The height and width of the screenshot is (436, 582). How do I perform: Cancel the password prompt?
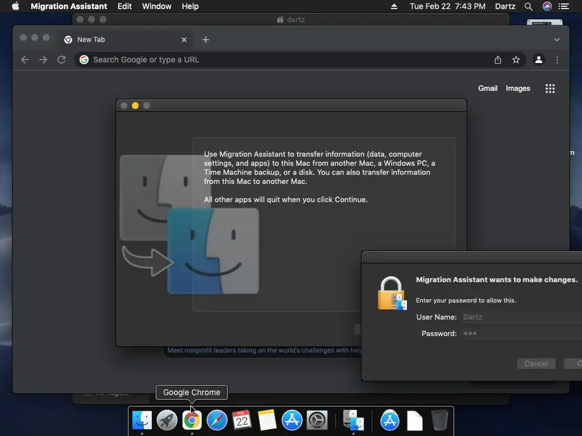pos(537,364)
